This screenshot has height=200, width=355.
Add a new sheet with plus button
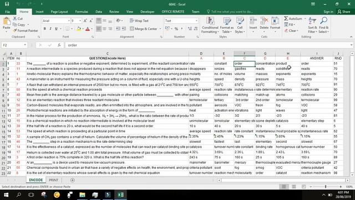pyautogui.click(x=73, y=180)
